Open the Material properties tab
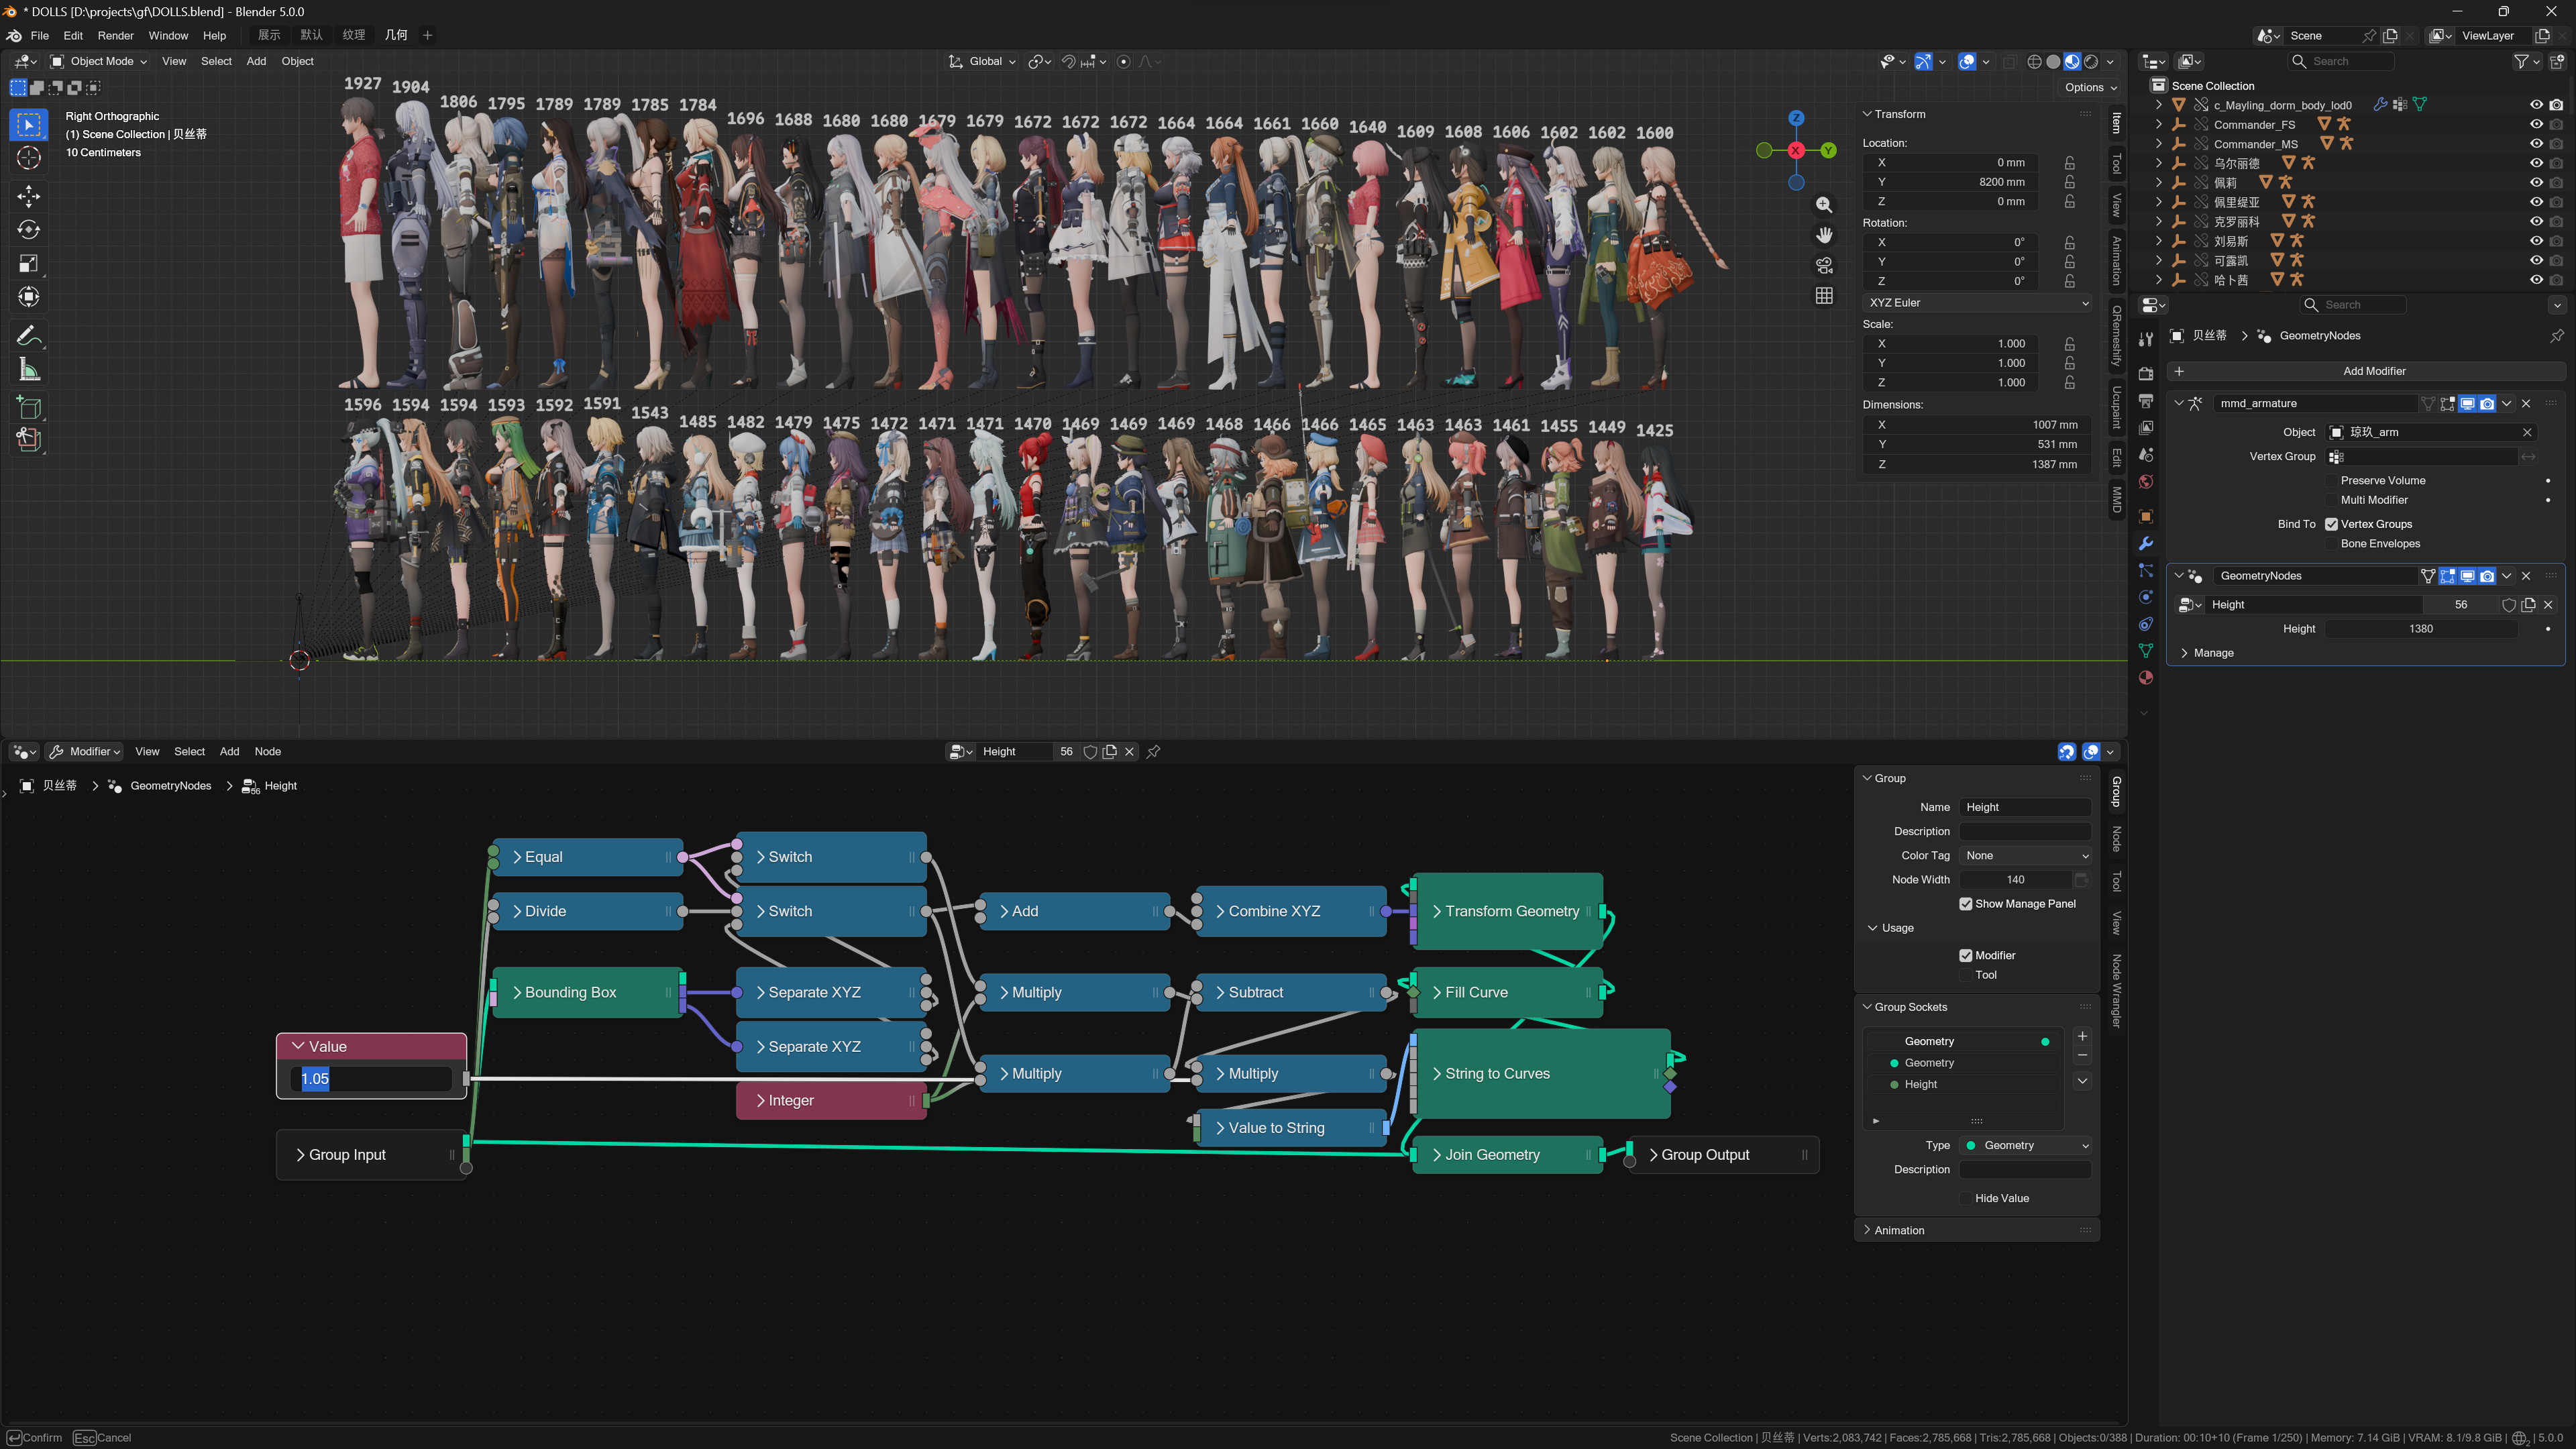The width and height of the screenshot is (2576, 1449). (2145, 678)
